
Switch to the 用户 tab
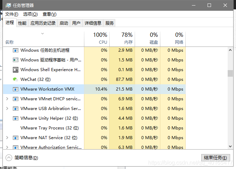click(x=76, y=23)
